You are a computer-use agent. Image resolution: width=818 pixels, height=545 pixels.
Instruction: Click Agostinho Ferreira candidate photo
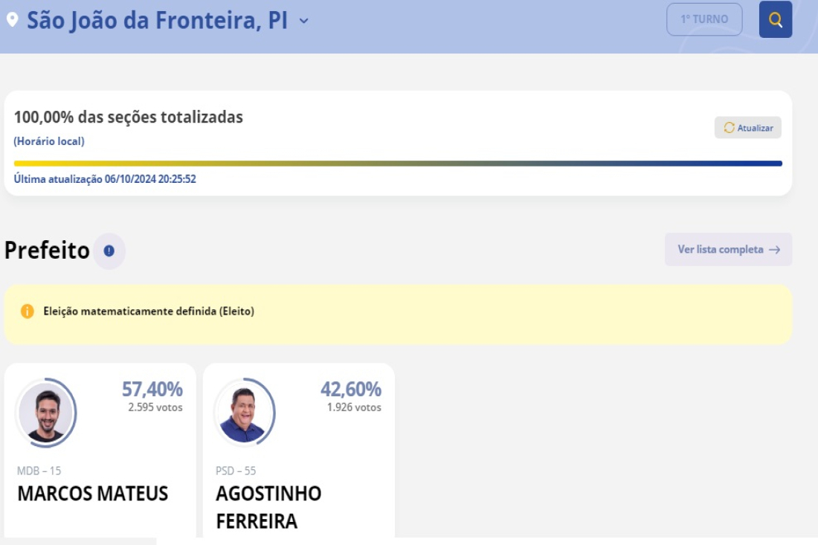click(x=244, y=413)
